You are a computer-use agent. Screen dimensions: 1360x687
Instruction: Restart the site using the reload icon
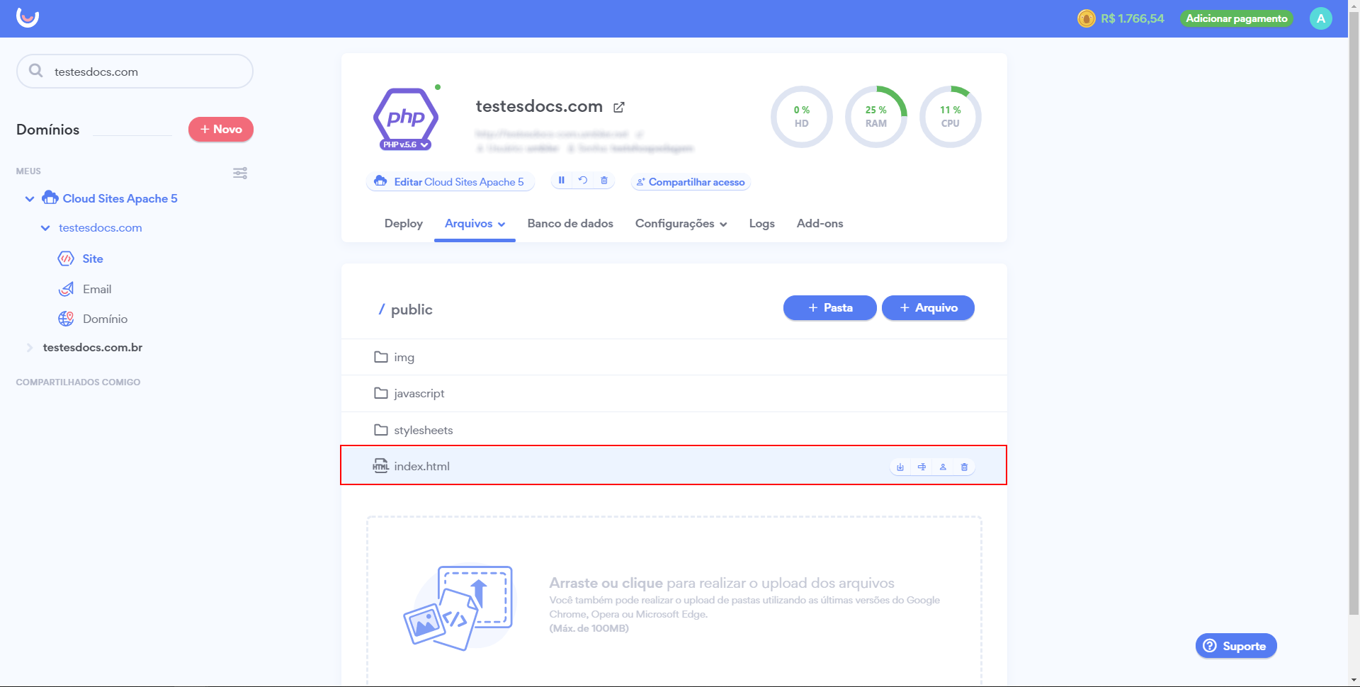[582, 181]
